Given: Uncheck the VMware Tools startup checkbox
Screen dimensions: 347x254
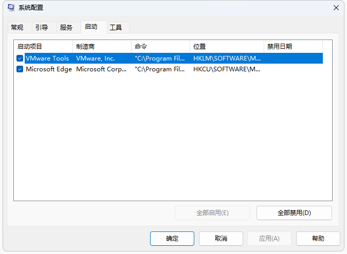Looking at the screenshot, I should 20,58.
